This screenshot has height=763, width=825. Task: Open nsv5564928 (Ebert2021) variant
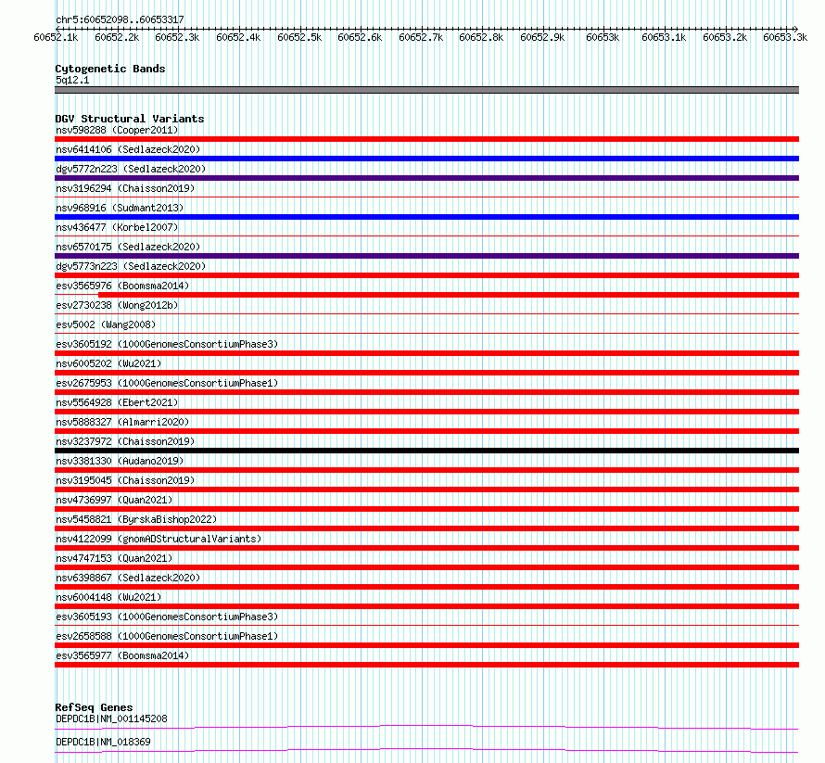[x=117, y=402]
